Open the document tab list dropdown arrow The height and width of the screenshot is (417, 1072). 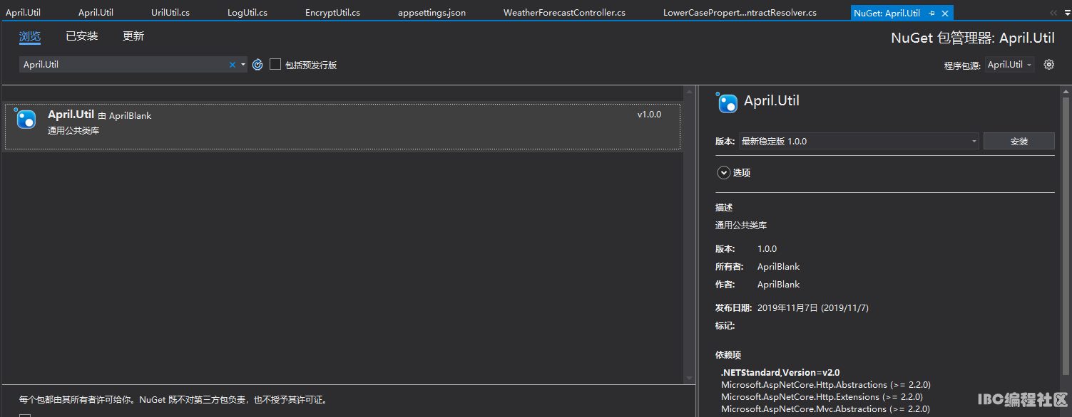1066,13
